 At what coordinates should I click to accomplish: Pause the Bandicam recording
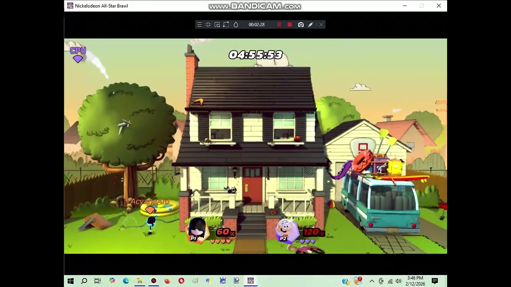(279, 25)
